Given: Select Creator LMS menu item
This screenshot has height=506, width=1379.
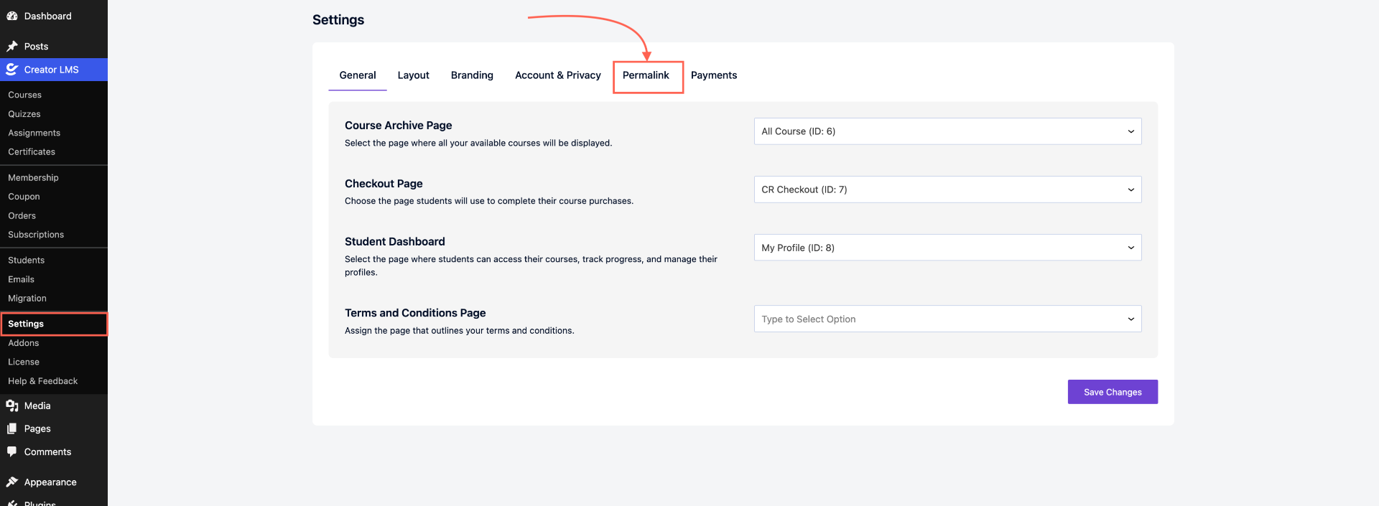Looking at the screenshot, I should pyautogui.click(x=54, y=70).
